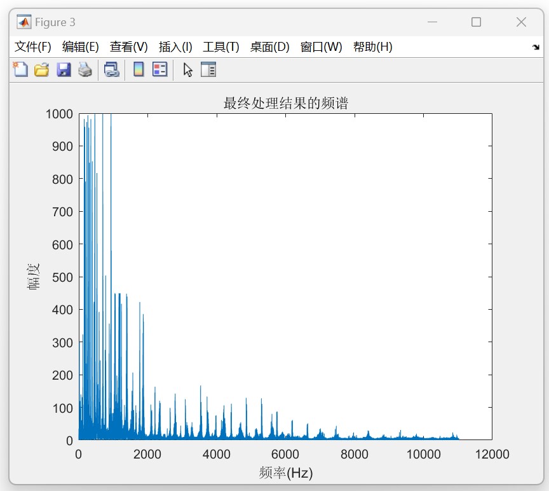The image size is (549, 491).
Task: Click the Figure 3 window title text
Action: [55, 22]
